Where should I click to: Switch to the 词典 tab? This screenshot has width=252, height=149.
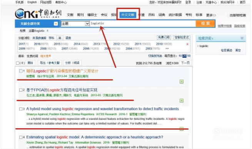tap(162, 15)
